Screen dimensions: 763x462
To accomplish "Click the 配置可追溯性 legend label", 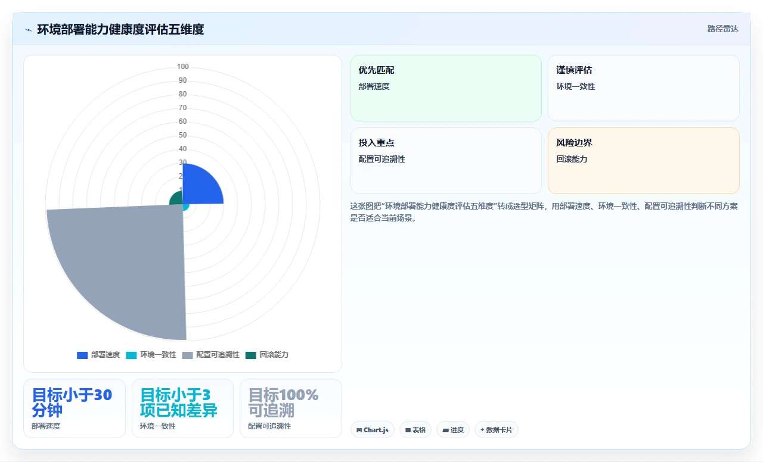I will click(218, 355).
